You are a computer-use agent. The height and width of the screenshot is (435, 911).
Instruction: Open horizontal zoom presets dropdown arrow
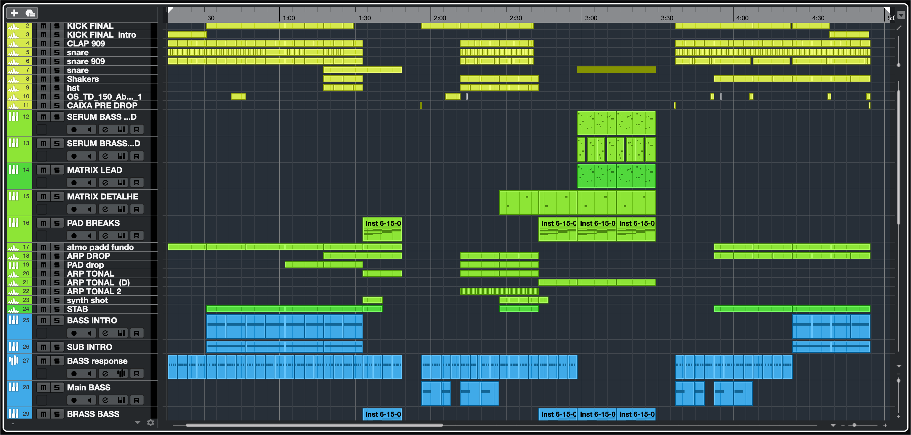pos(833,425)
